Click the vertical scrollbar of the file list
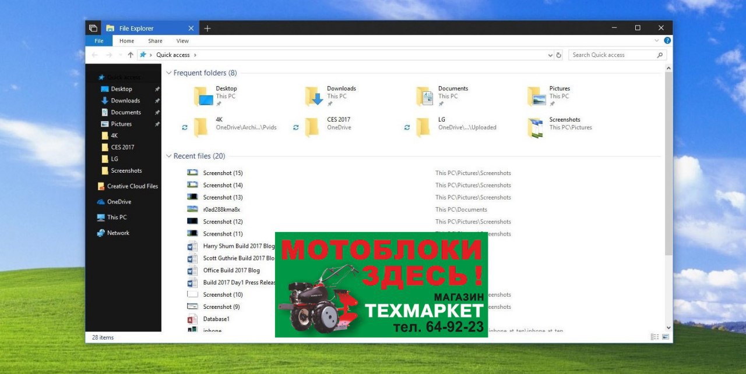The height and width of the screenshot is (374, 746). [x=668, y=163]
